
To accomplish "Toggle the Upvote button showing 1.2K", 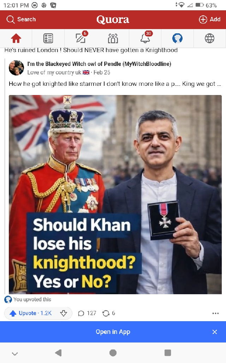I will [31, 313].
